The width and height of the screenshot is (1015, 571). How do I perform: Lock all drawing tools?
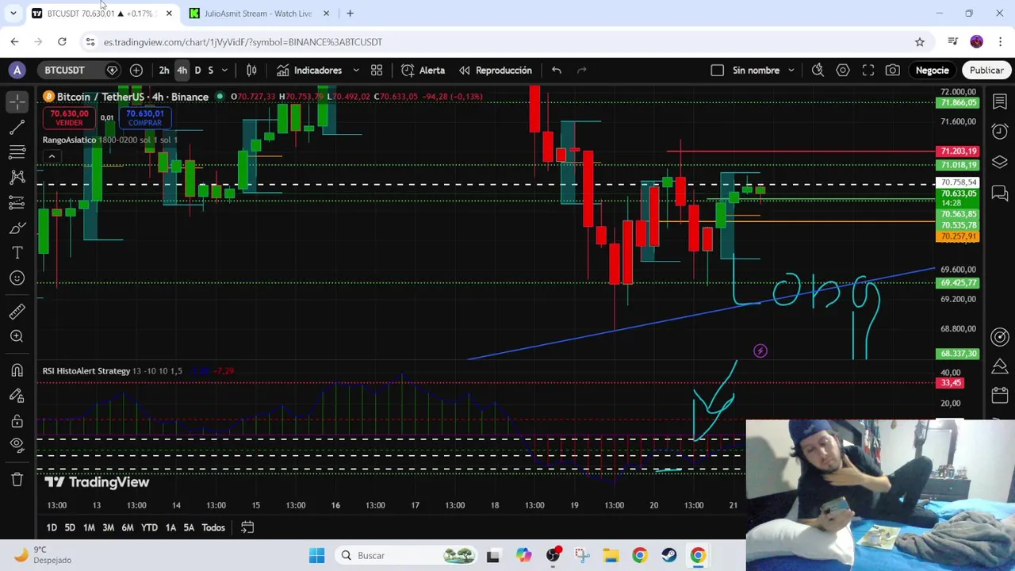click(17, 421)
